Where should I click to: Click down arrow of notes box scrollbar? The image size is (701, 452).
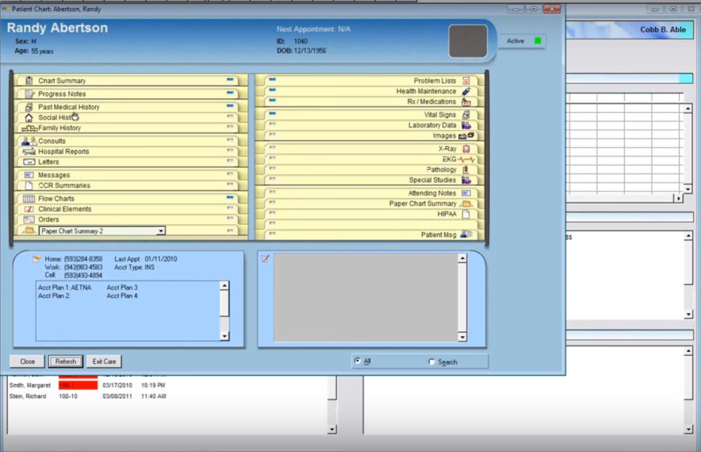point(462,338)
